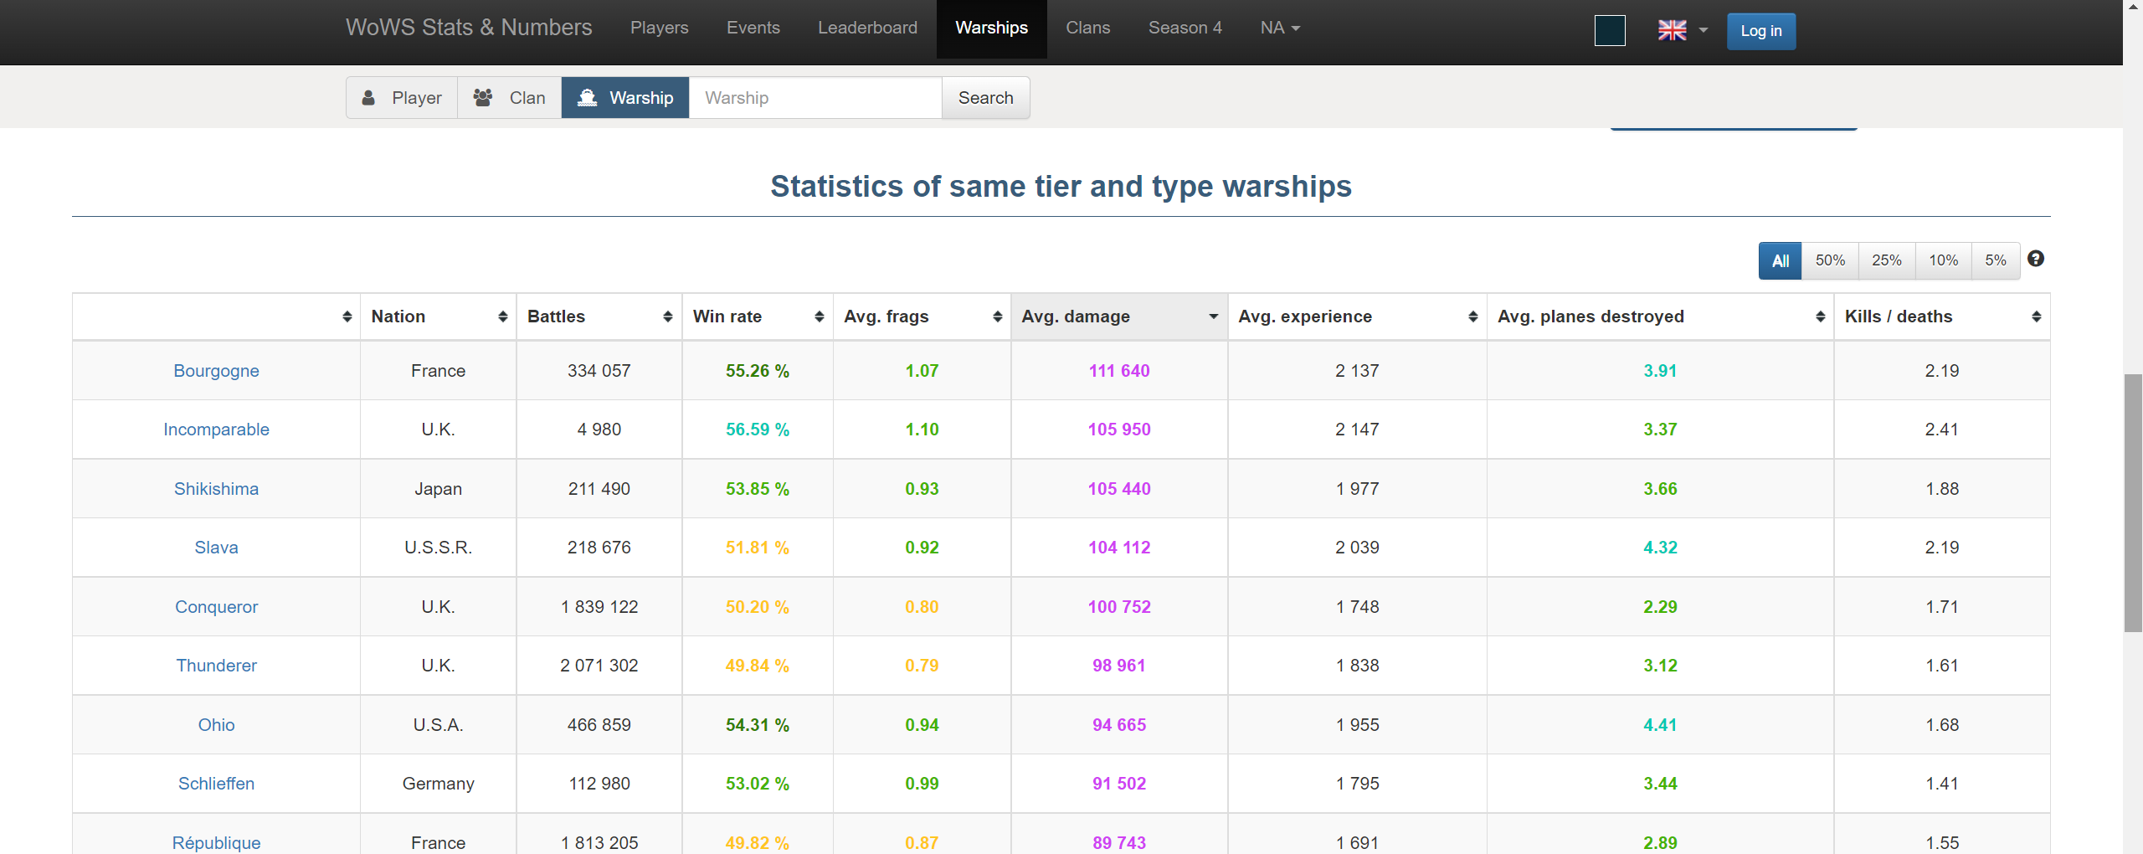The width and height of the screenshot is (2143, 854).
Task: Sort table by Nation column arrows
Action: (x=502, y=316)
